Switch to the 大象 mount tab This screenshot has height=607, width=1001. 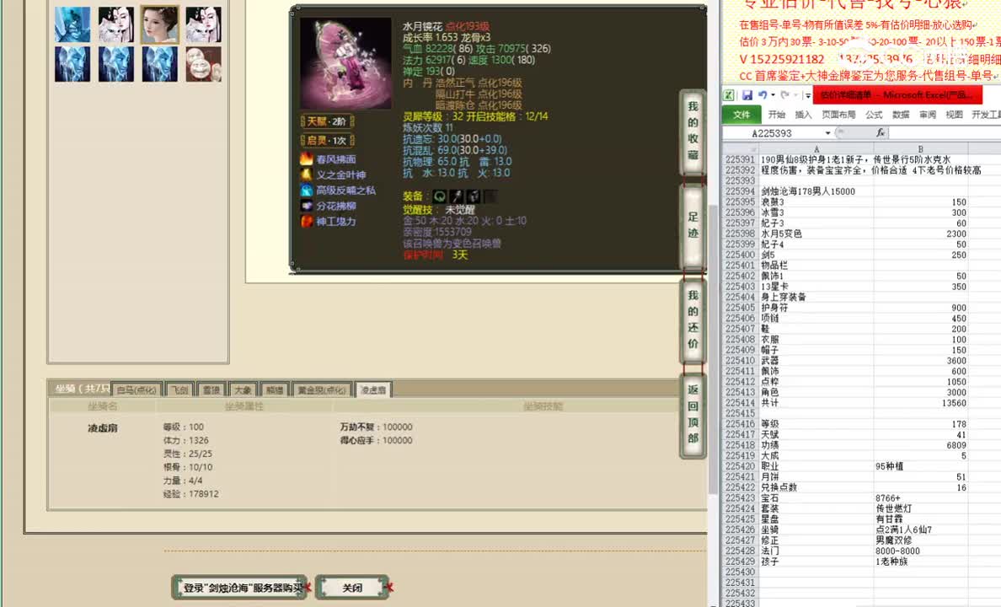pos(243,389)
